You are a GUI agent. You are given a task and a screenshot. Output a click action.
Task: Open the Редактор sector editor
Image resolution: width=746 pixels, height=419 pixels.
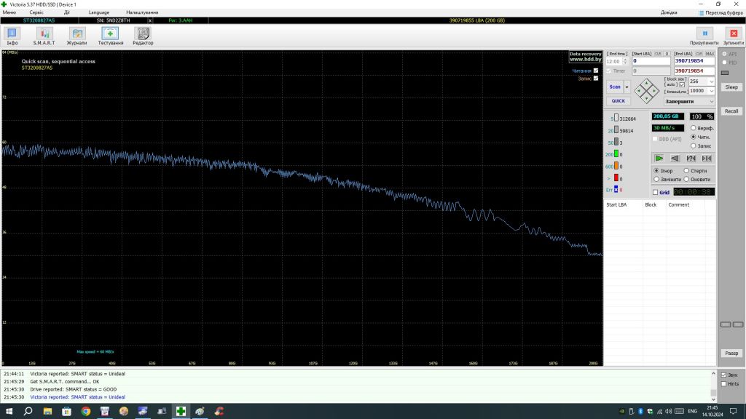(x=143, y=36)
